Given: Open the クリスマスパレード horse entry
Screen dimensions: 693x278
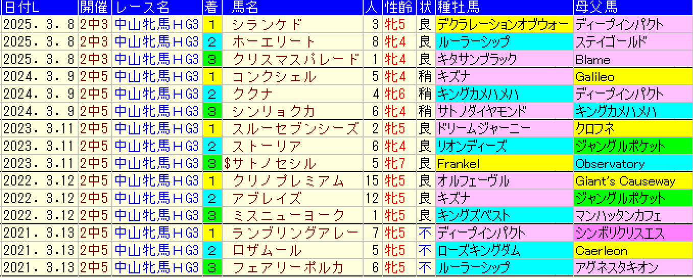Looking at the screenshot, I should [295, 59].
